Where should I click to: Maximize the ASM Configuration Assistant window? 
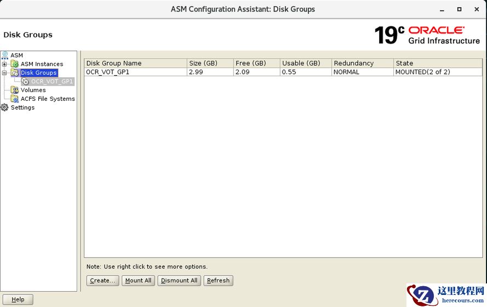click(460, 9)
